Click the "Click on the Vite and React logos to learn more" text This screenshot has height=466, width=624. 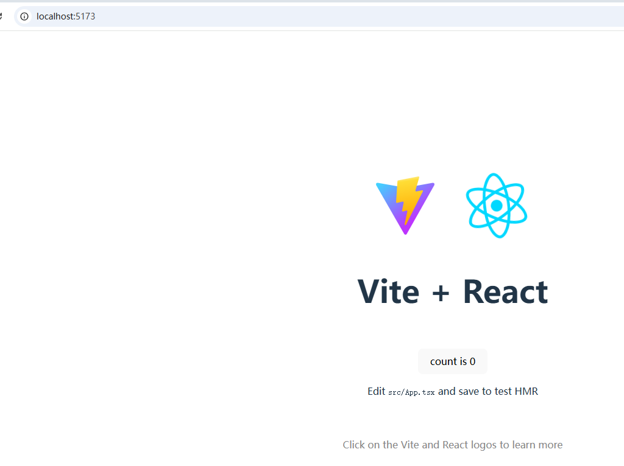(x=453, y=445)
